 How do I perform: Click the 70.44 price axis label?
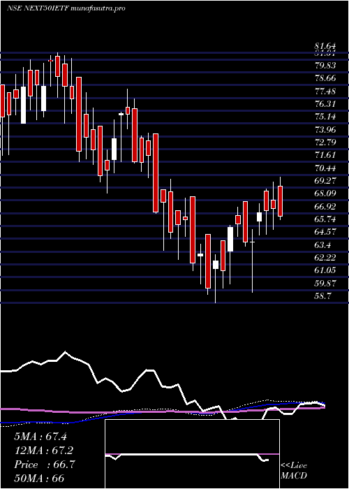click(x=325, y=168)
